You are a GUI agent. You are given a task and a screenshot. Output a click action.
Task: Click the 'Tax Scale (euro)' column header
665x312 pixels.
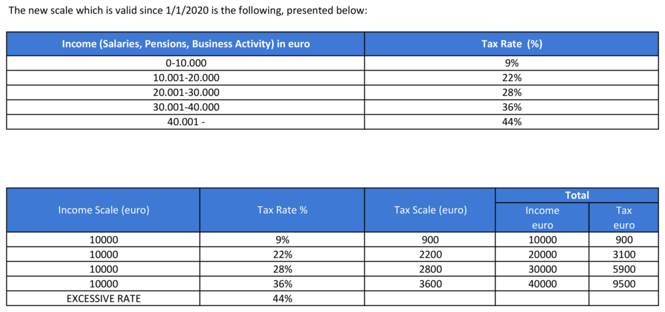point(430,210)
